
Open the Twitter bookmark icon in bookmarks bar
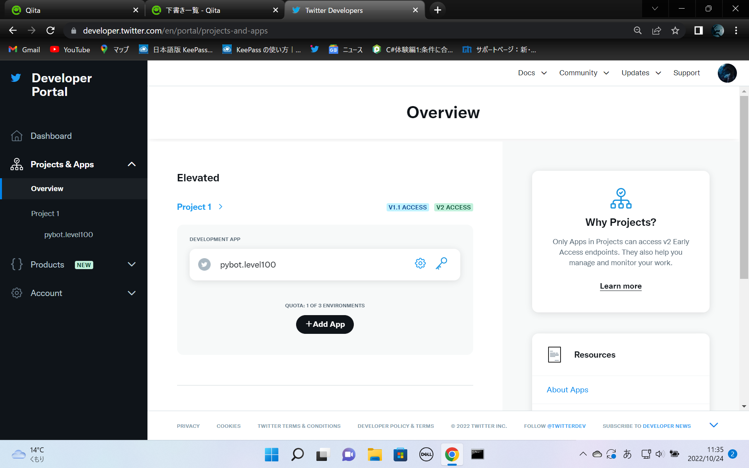pyautogui.click(x=315, y=49)
